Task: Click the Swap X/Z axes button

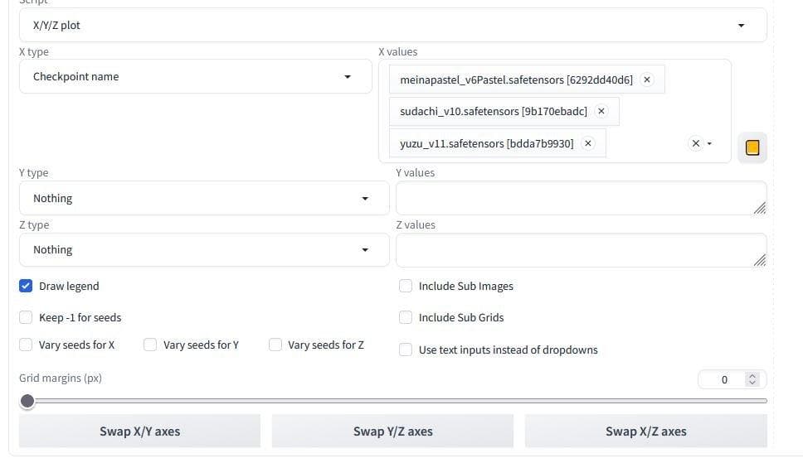Action: click(645, 431)
